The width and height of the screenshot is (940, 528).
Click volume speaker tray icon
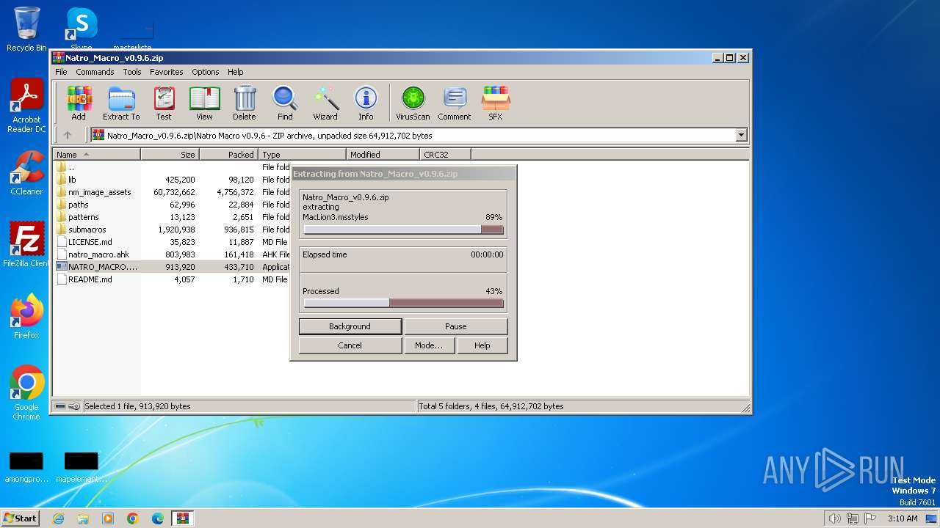[834, 518]
